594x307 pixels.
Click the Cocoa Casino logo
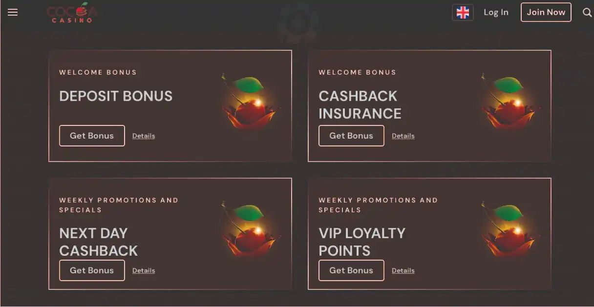pyautogui.click(x=72, y=13)
